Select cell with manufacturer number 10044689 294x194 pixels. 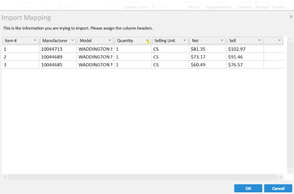pos(58,57)
